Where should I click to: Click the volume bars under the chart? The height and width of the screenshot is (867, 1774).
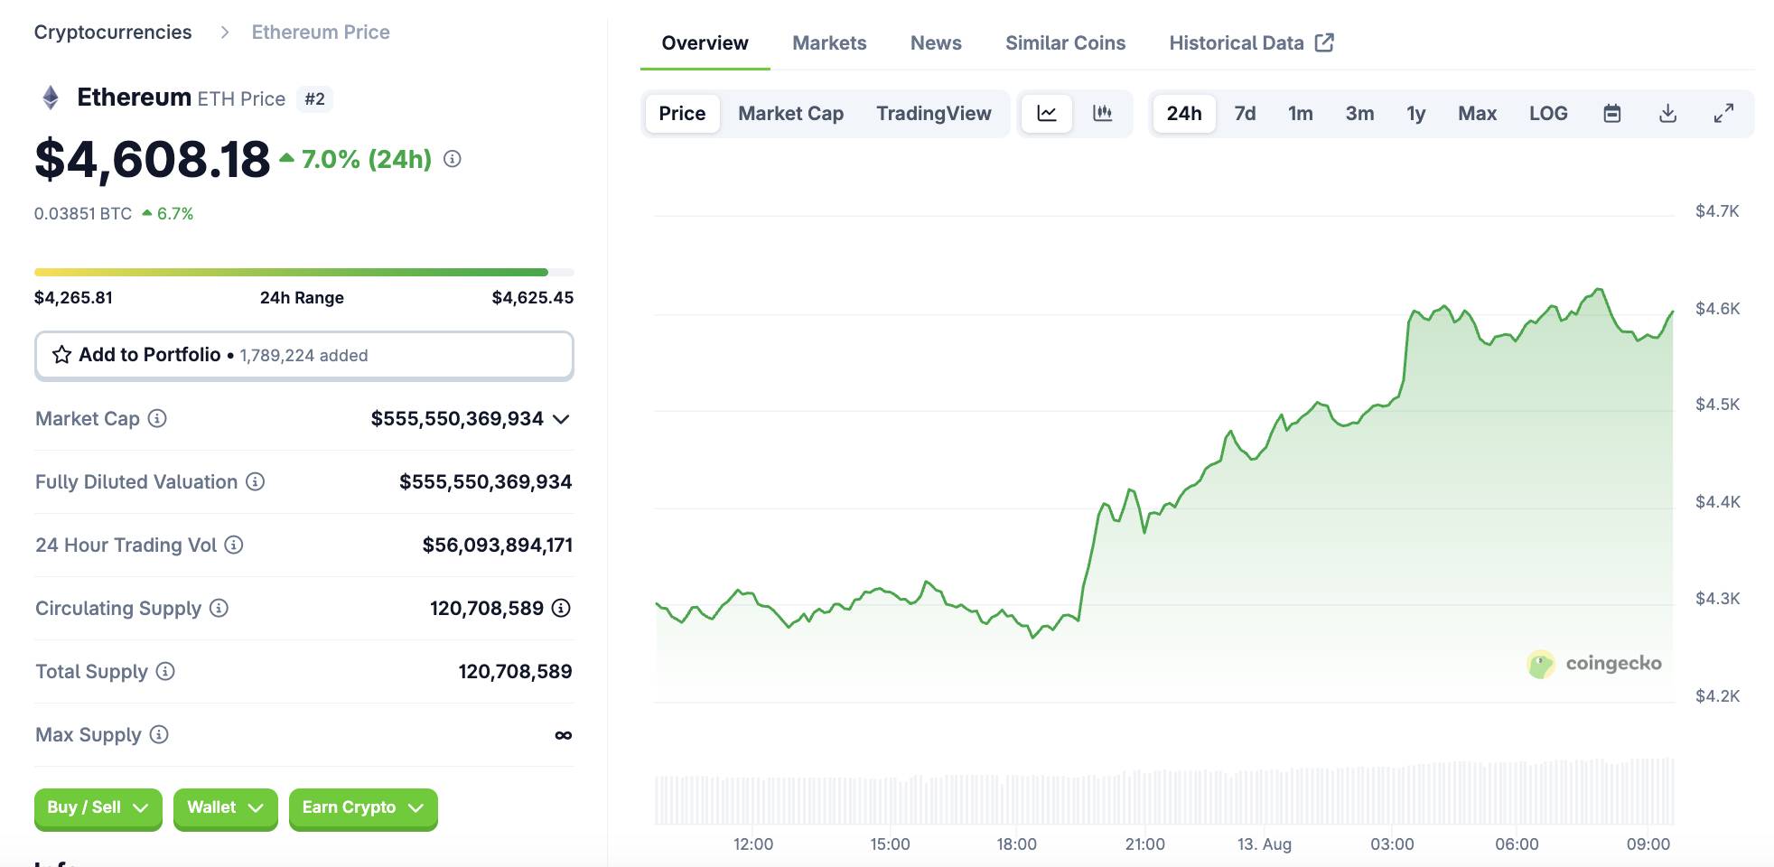point(1164,791)
